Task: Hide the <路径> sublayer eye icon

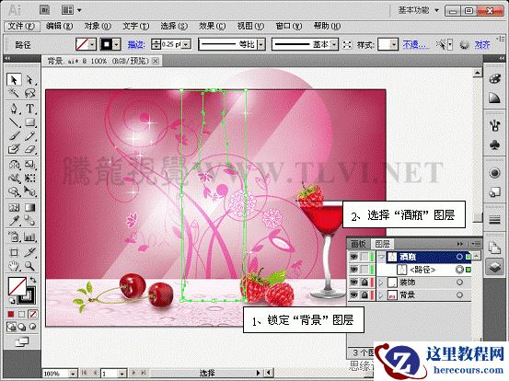Action: click(x=353, y=270)
